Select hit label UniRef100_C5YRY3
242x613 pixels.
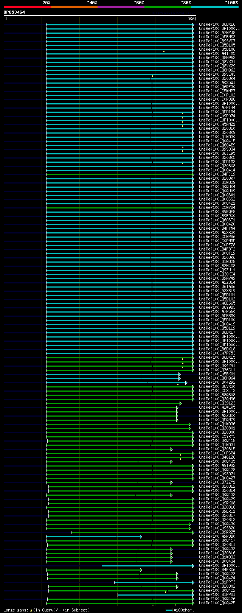217,437
